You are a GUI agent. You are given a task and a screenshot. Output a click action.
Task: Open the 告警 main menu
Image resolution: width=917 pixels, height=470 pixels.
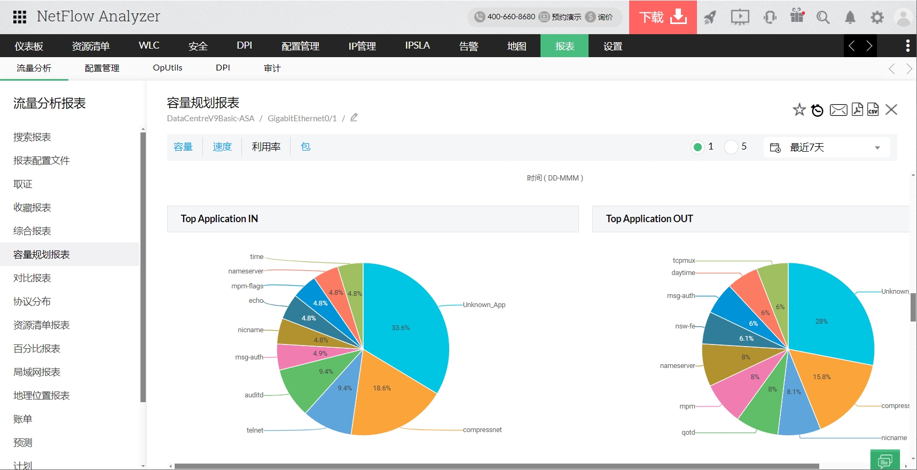[x=468, y=46]
